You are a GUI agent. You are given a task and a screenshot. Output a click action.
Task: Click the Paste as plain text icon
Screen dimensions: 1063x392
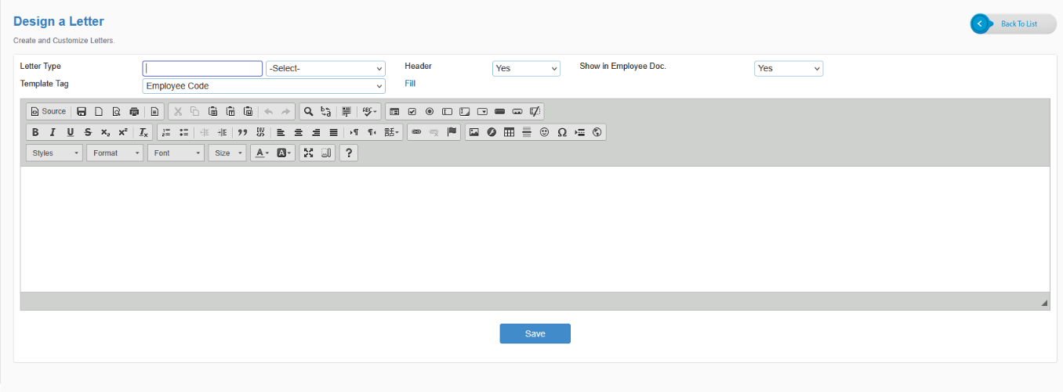[x=230, y=112]
